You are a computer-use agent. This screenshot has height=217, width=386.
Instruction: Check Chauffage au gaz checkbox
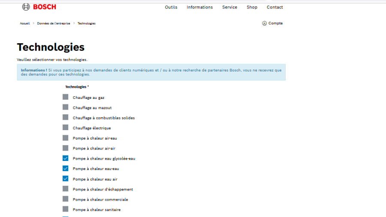pyautogui.click(x=65, y=97)
